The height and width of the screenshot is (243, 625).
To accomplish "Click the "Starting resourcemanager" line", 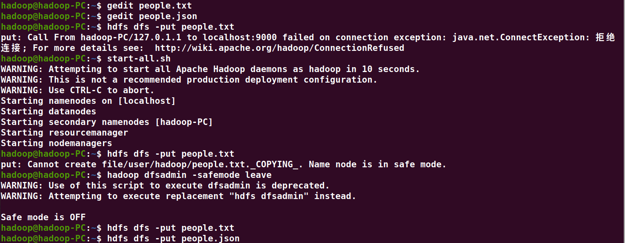I will click(64, 133).
